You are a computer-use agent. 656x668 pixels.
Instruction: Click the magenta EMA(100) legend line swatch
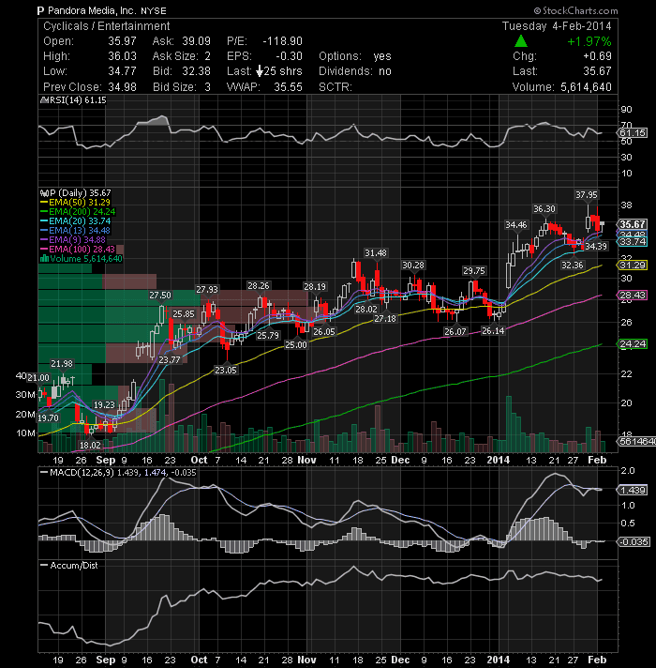(x=44, y=250)
